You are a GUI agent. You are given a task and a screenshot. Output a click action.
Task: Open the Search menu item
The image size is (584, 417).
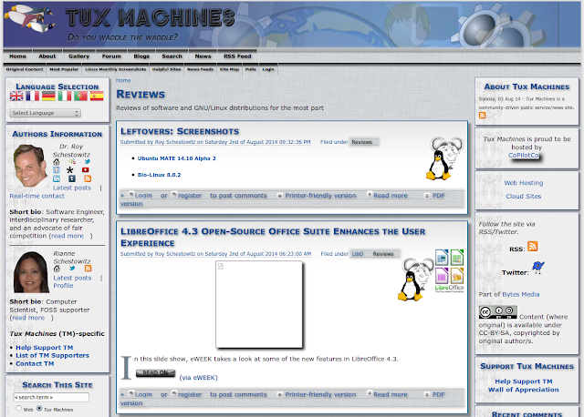172,56
